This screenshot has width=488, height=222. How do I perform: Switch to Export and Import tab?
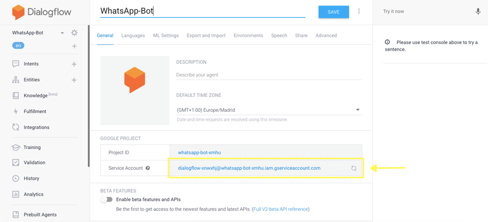(x=206, y=35)
